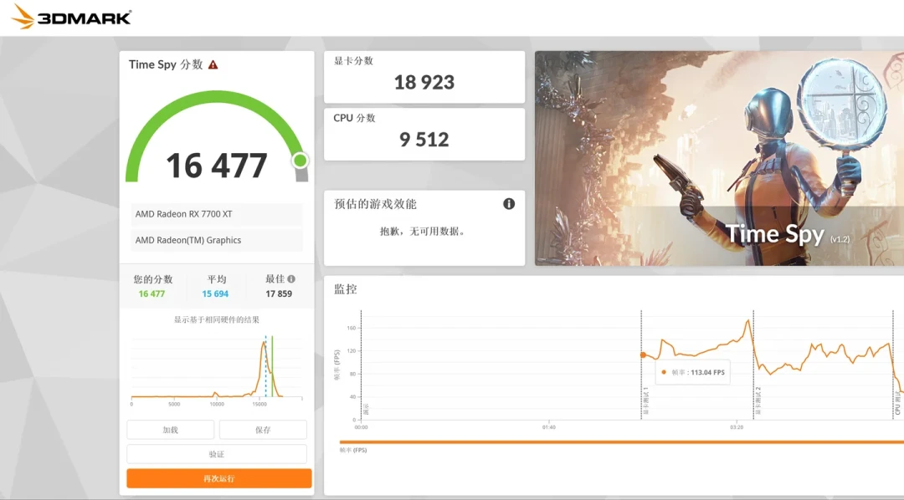Select the orange 113.04 FPS point on the monitoring graph

coord(644,355)
